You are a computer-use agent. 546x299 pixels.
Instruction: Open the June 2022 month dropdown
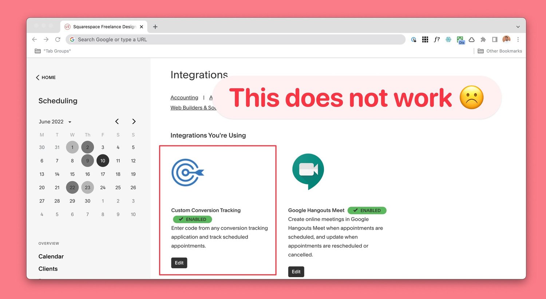(55, 121)
